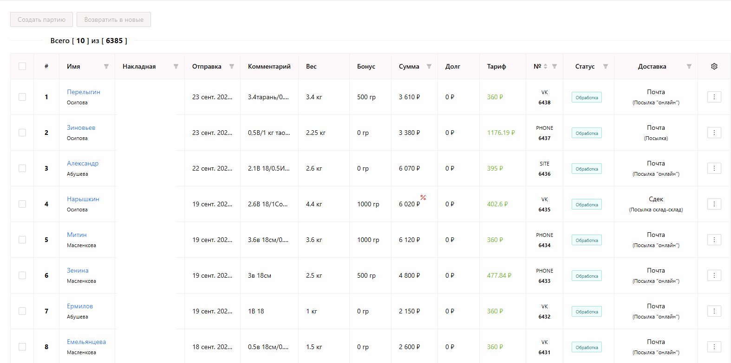Open customer link Зиновьев
The height and width of the screenshot is (363, 731).
point(81,127)
